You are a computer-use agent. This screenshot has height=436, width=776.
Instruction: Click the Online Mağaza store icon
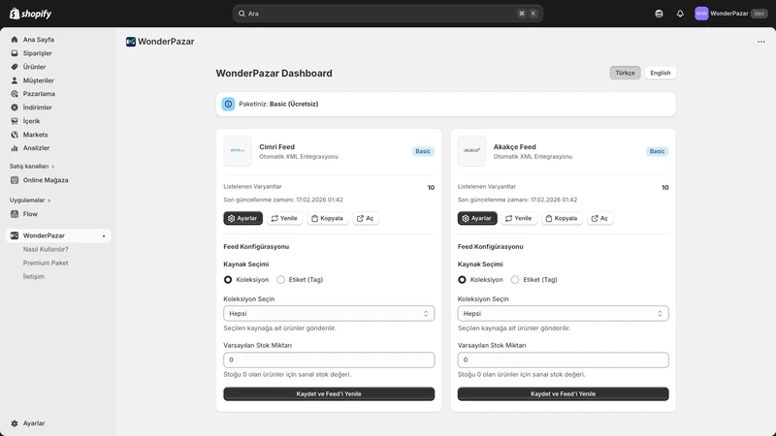(15, 180)
